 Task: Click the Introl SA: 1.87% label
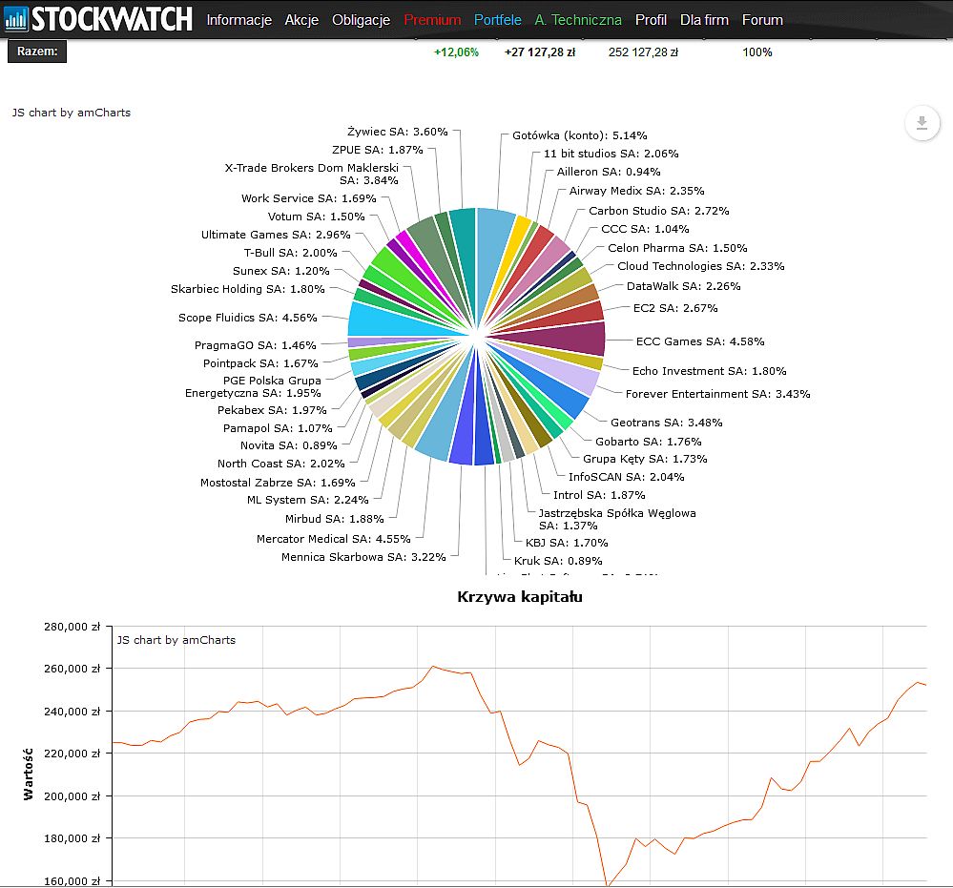point(599,495)
